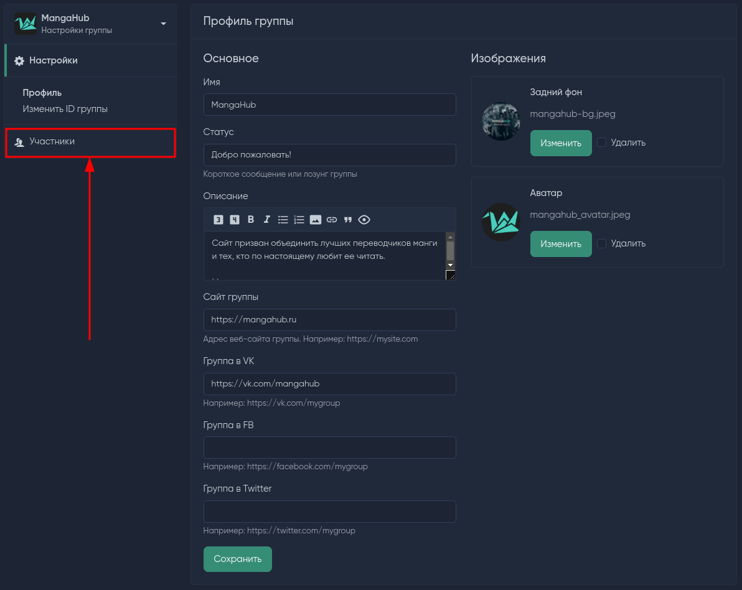Click the Статус field Добро пожаловать!
742x590 pixels.
329,155
